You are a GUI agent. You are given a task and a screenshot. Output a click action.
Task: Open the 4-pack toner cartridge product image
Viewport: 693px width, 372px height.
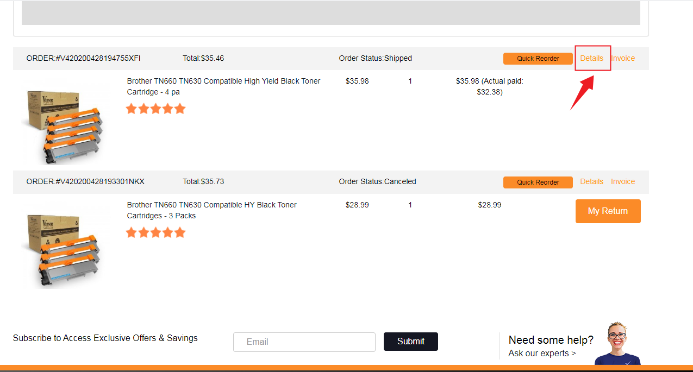tap(65, 121)
